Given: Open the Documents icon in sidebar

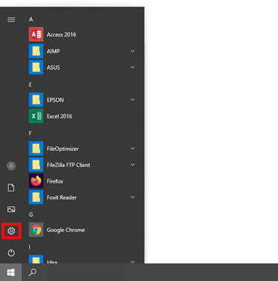Looking at the screenshot, I should tap(11, 188).
